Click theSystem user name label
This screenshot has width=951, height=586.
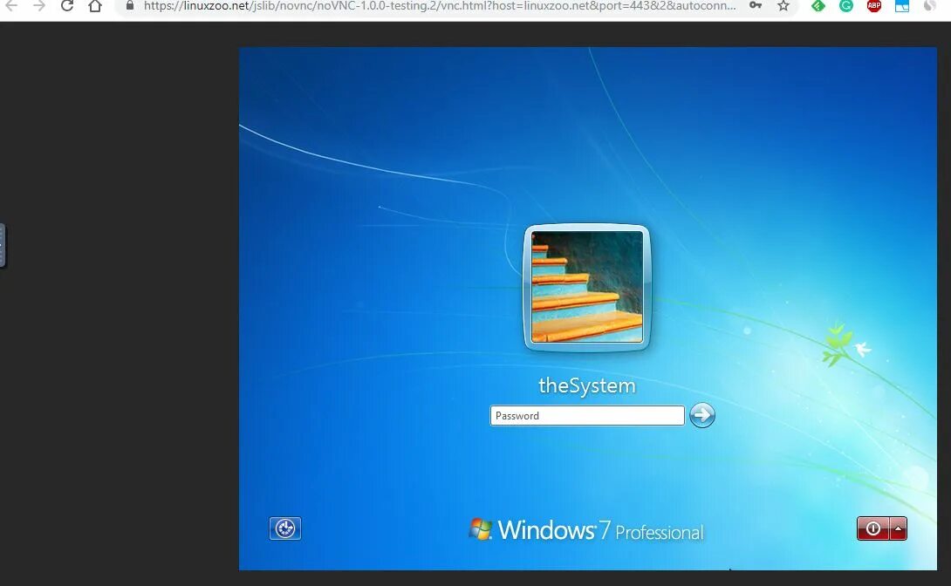(587, 385)
